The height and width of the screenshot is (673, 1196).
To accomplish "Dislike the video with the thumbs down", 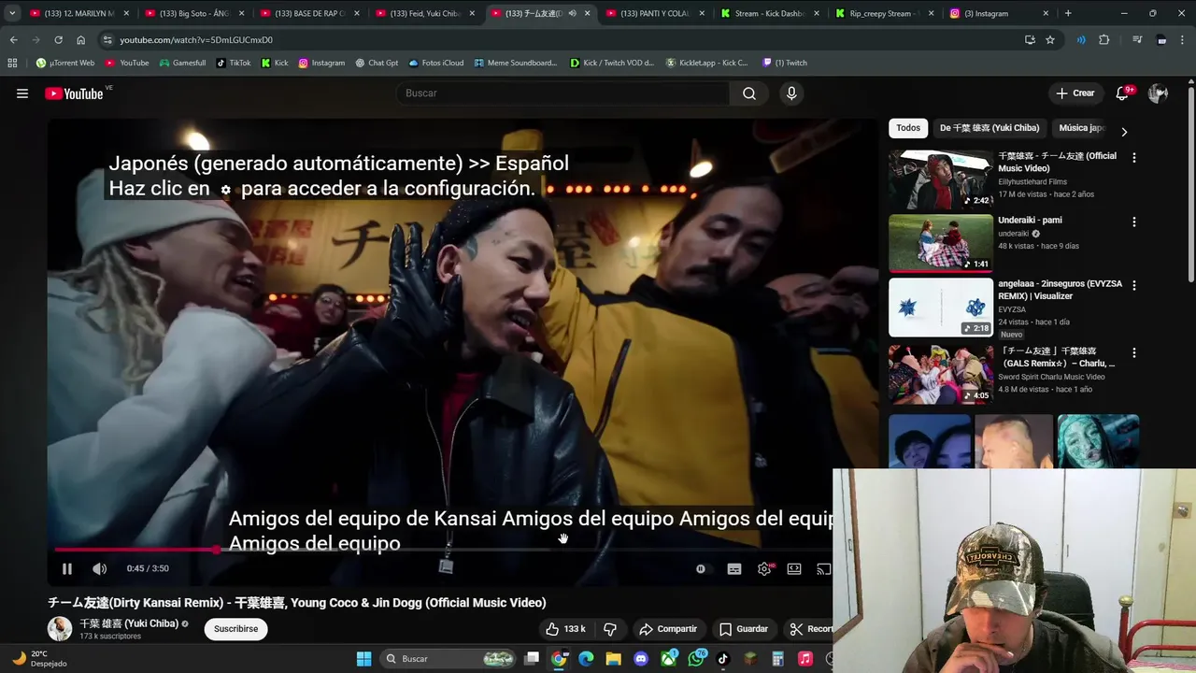I will [610, 629].
